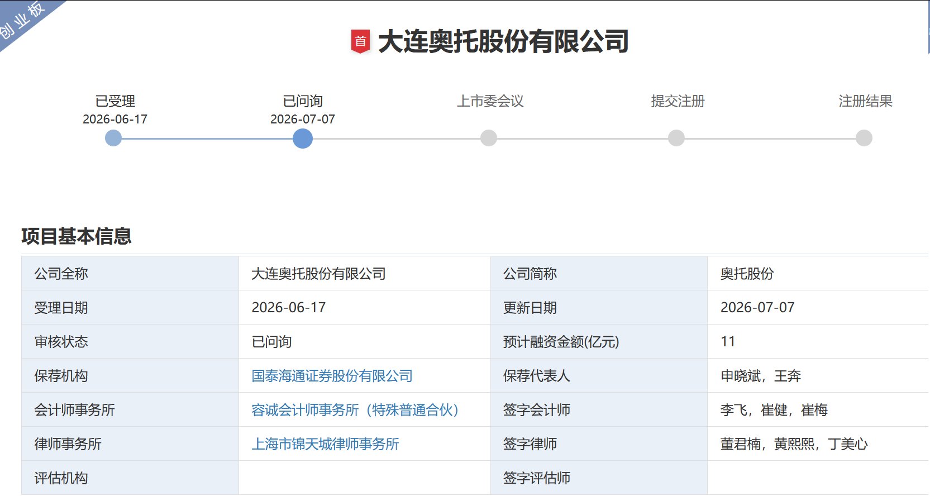930x496 pixels.
Task: Click the 审核状态 value 已问询 in table
Action: coord(272,342)
